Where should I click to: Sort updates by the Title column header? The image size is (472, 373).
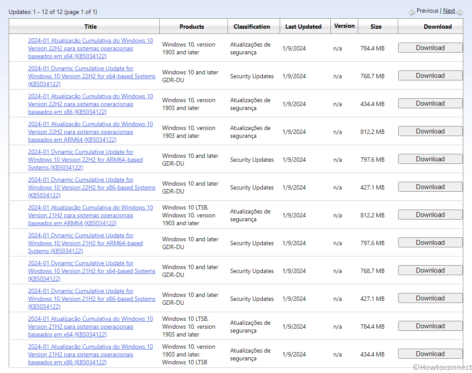[x=90, y=27]
